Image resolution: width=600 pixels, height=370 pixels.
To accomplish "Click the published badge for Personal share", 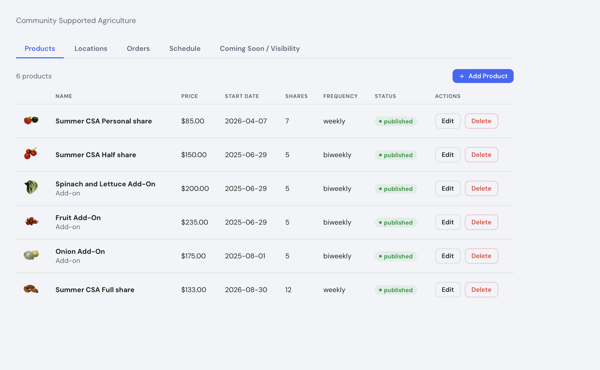I will pyautogui.click(x=396, y=121).
